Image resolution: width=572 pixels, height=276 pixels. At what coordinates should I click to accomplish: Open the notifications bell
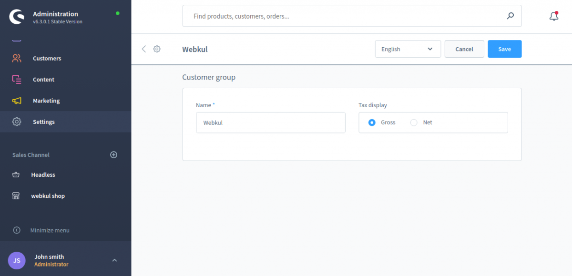[x=553, y=16]
